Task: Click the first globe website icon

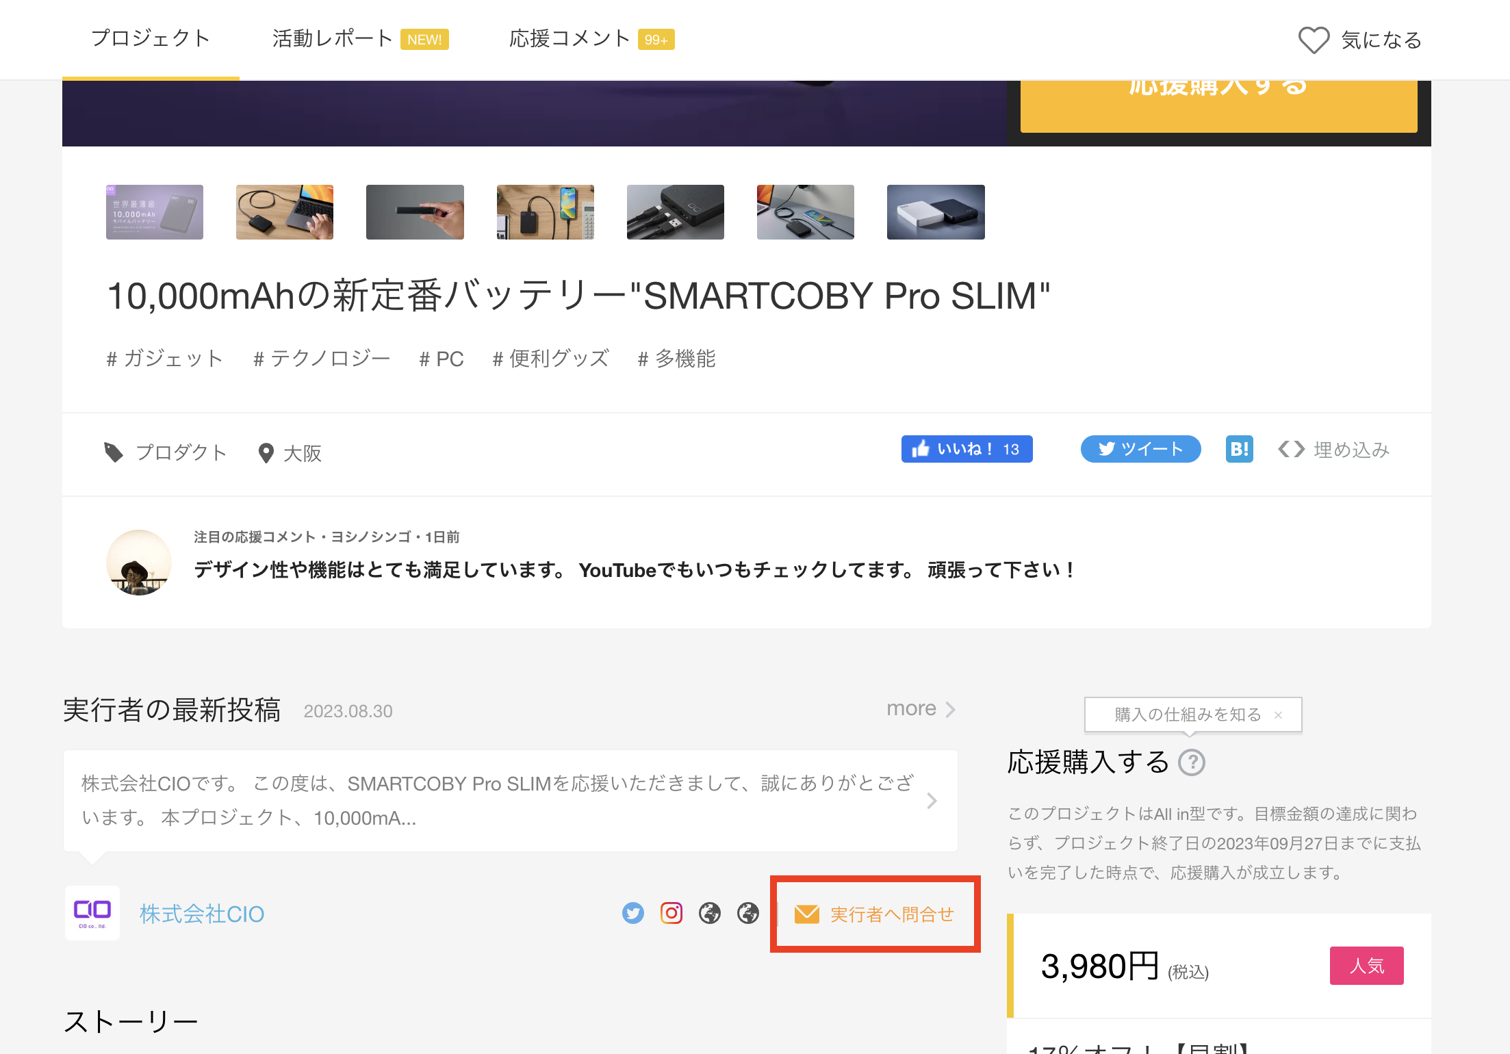Action: click(x=710, y=913)
